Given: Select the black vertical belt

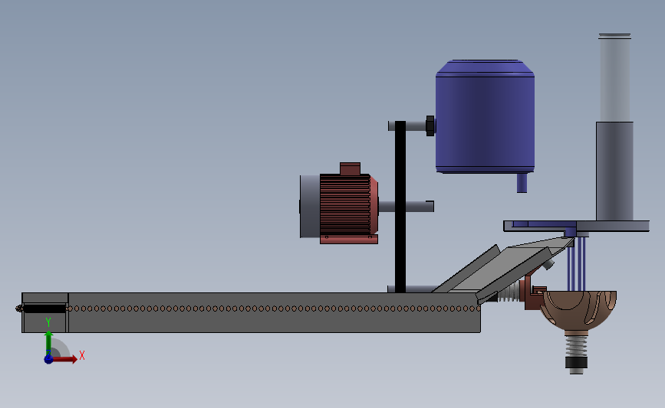Looking at the screenshot, I should pyautogui.click(x=400, y=207).
